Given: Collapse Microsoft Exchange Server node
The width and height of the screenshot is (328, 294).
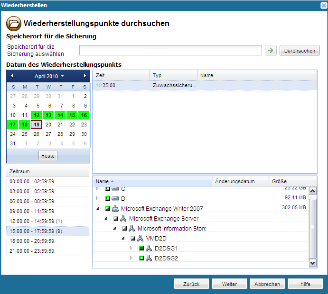Looking at the screenshot, I should [106, 218].
